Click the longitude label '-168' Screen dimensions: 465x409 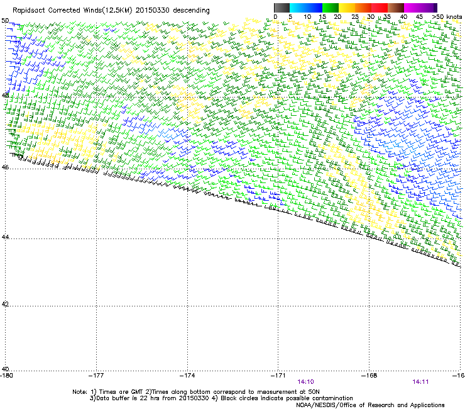point(369,376)
